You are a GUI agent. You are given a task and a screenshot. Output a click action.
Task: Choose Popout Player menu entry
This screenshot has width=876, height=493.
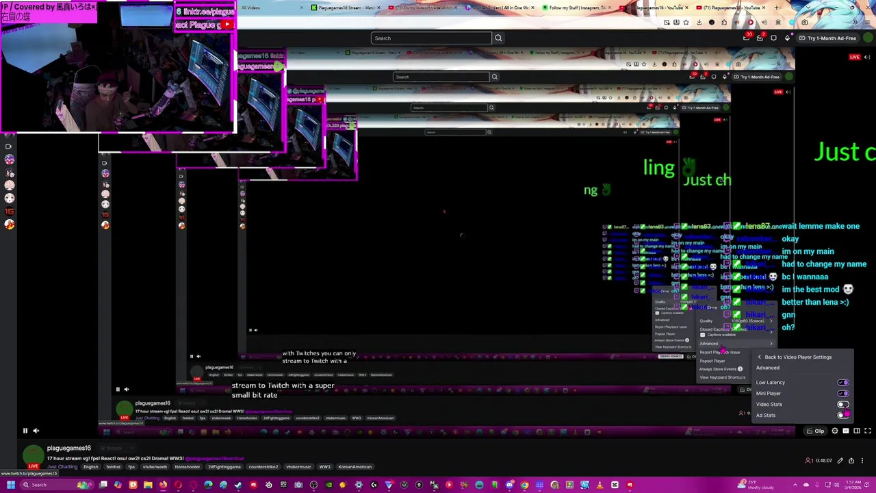[712, 361]
